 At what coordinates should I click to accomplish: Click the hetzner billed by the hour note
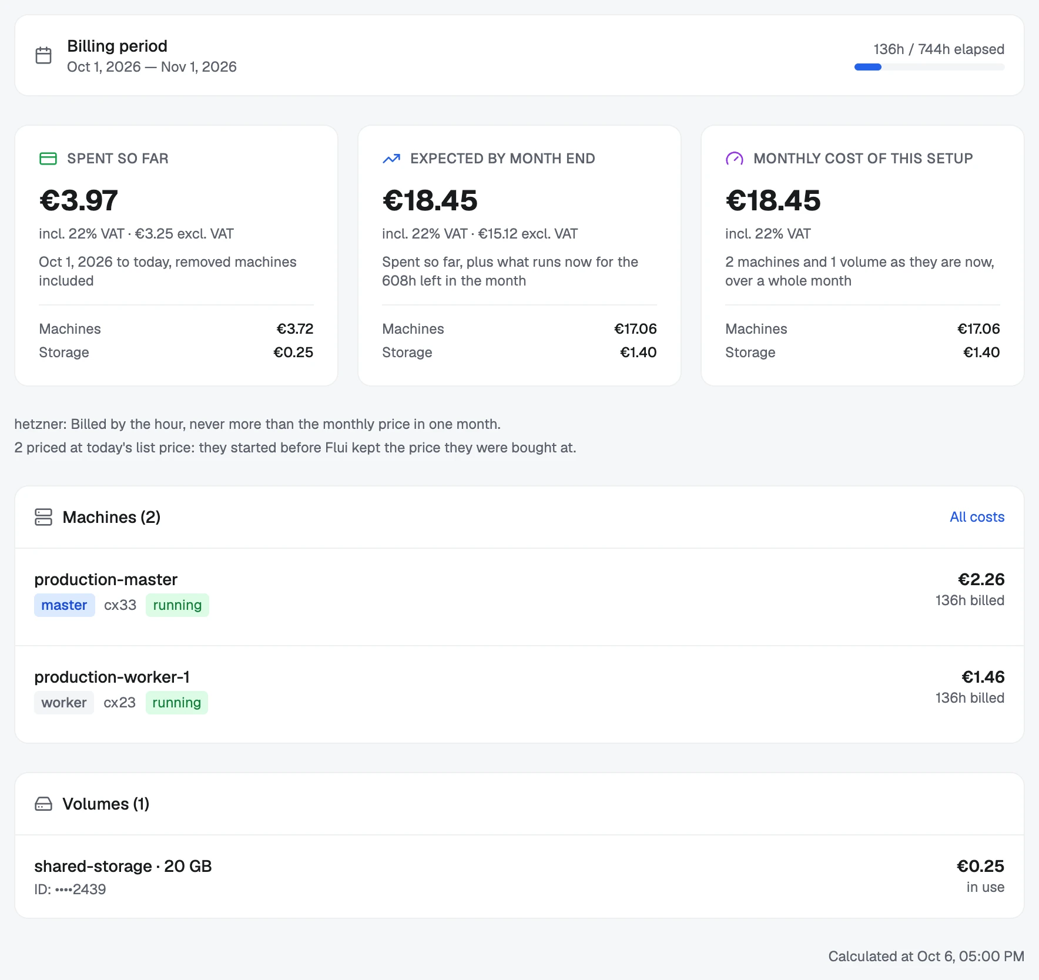(257, 424)
